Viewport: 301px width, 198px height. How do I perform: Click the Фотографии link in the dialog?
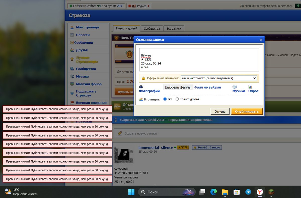coord(149,91)
